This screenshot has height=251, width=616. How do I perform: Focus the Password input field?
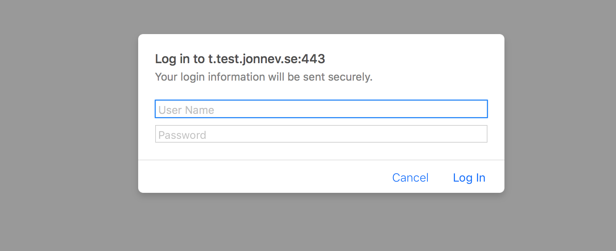click(321, 134)
